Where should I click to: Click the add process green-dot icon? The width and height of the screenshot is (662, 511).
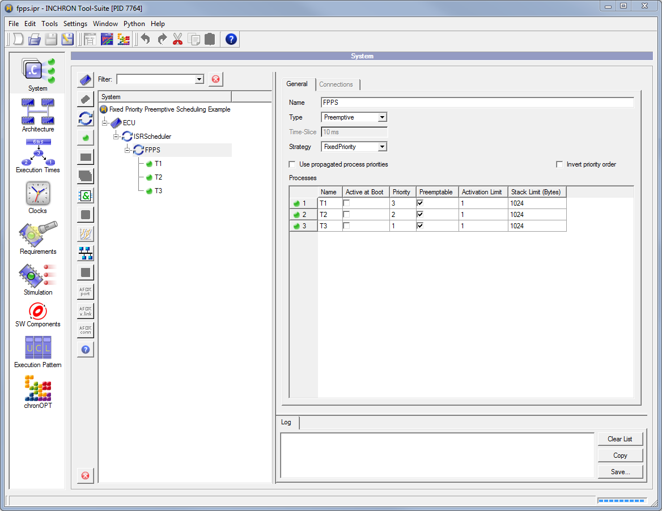pos(86,138)
